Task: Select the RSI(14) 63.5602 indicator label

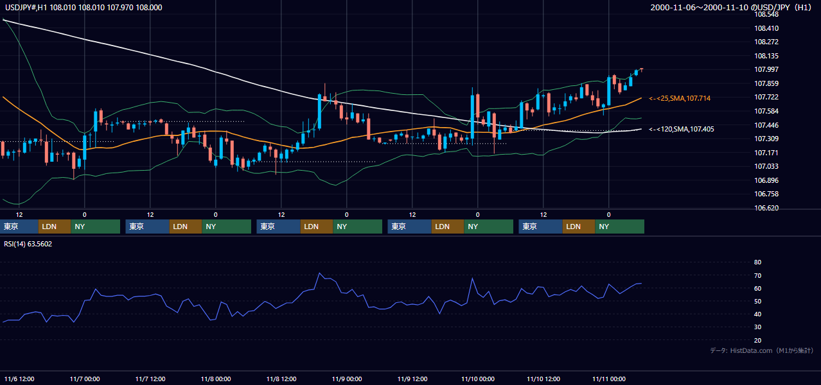Action: [28, 244]
